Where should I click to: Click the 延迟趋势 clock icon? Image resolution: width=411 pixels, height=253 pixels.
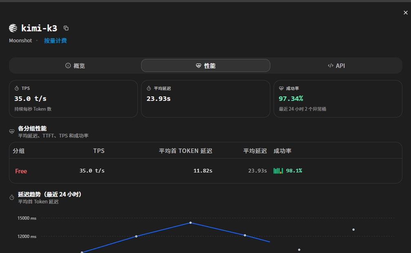[x=12, y=197]
